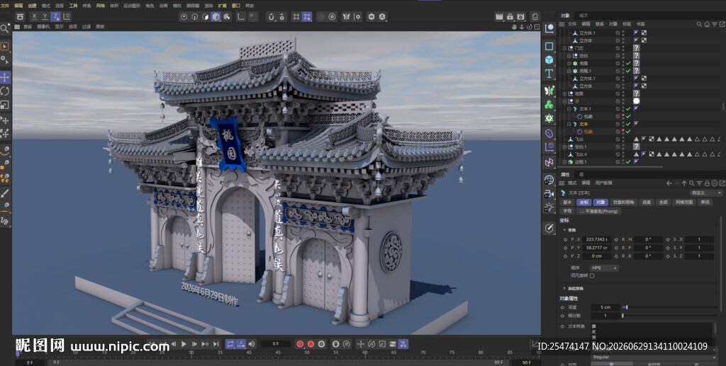This screenshot has width=726, height=366.
Task: Click the P.X value field 223.7343
Action: 597,239
